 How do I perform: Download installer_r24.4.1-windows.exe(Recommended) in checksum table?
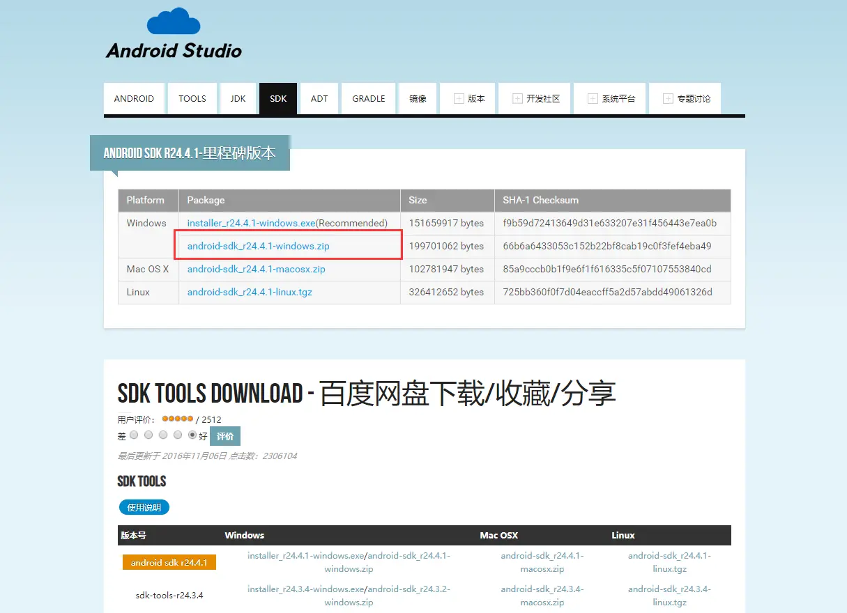pyautogui.click(x=287, y=223)
